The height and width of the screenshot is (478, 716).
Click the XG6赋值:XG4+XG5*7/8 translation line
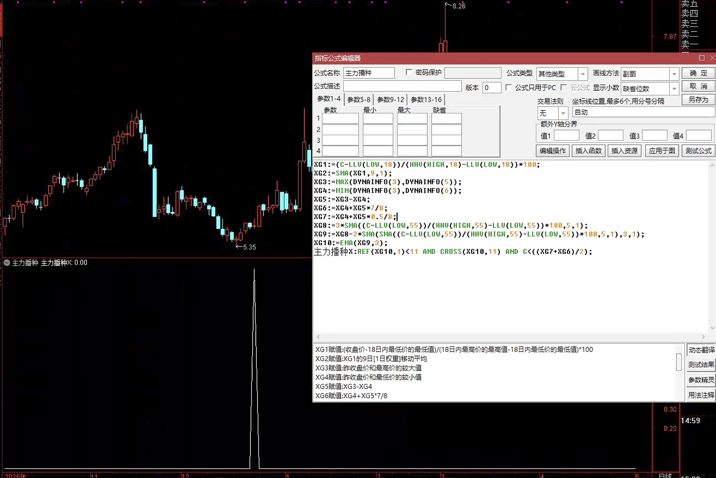click(x=351, y=396)
